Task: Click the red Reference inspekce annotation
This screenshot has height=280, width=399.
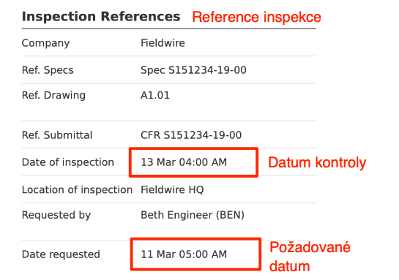Action: pos(257,18)
